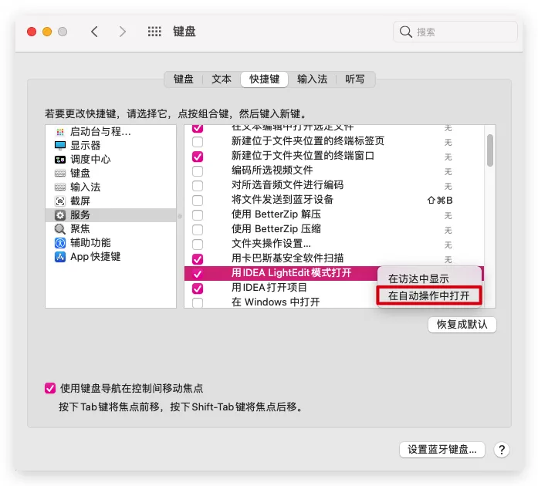Uncheck 用卡巴斯基安全软件扫描 service
538x486 pixels.
(x=198, y=259)
